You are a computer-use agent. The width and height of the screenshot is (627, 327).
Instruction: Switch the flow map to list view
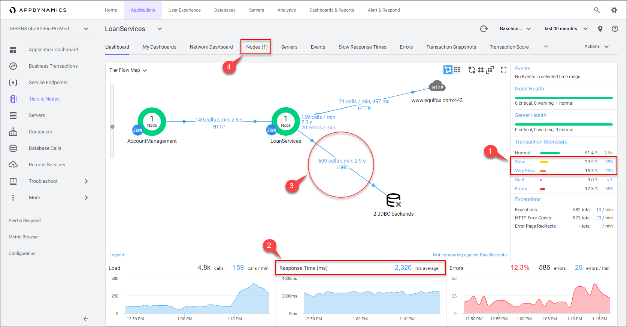coord(457,70)
